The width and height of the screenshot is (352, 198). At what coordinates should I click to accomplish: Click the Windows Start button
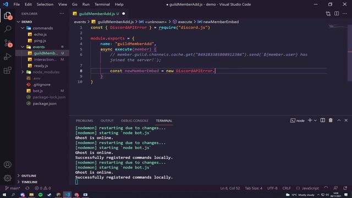pos(4,195)
